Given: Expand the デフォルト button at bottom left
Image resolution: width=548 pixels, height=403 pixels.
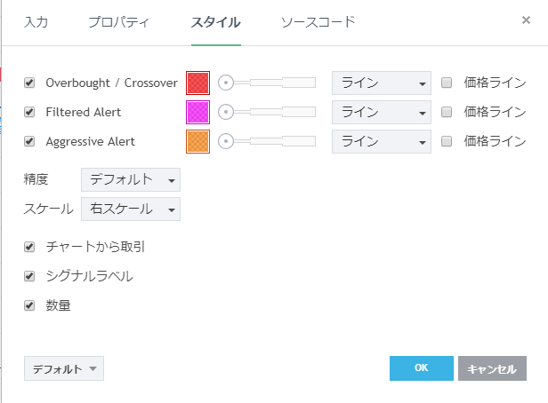Looking at the screenshot, I should coord(64,368).
